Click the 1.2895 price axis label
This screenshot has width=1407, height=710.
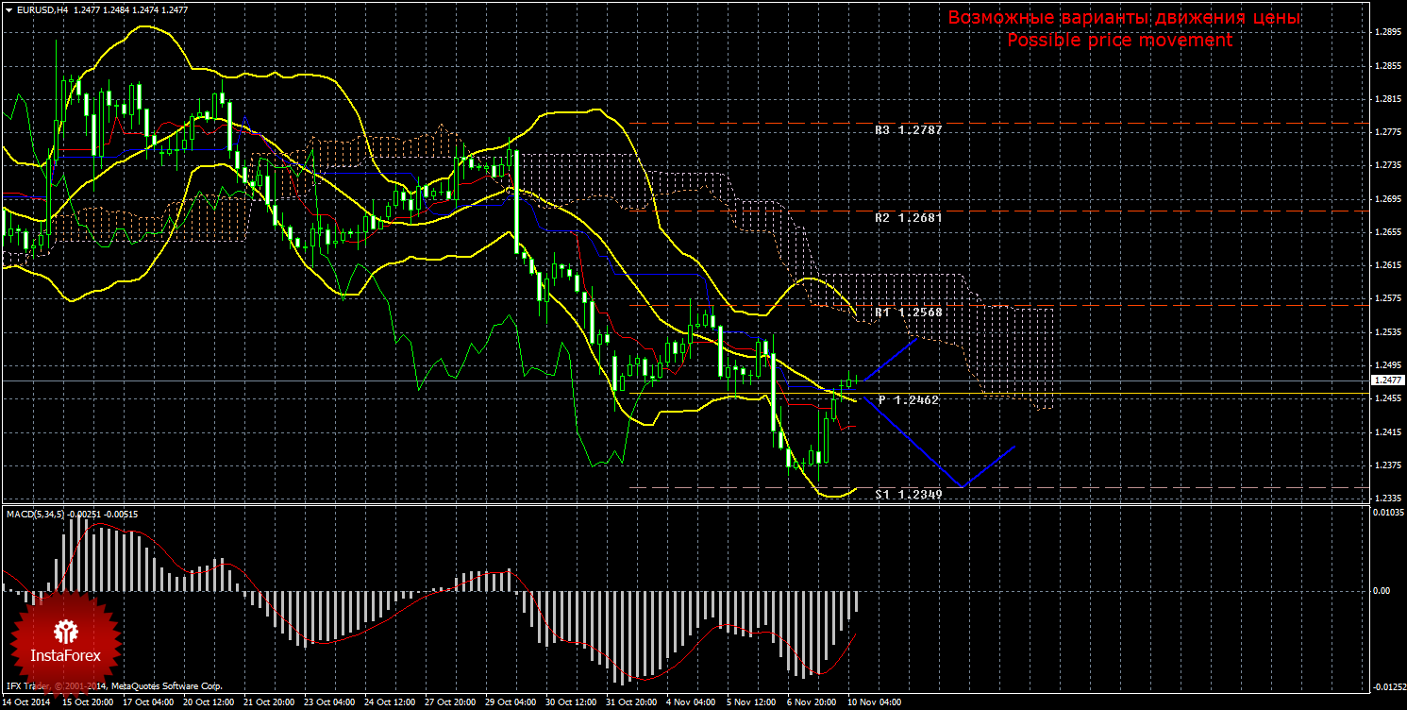coord(1386,32)
